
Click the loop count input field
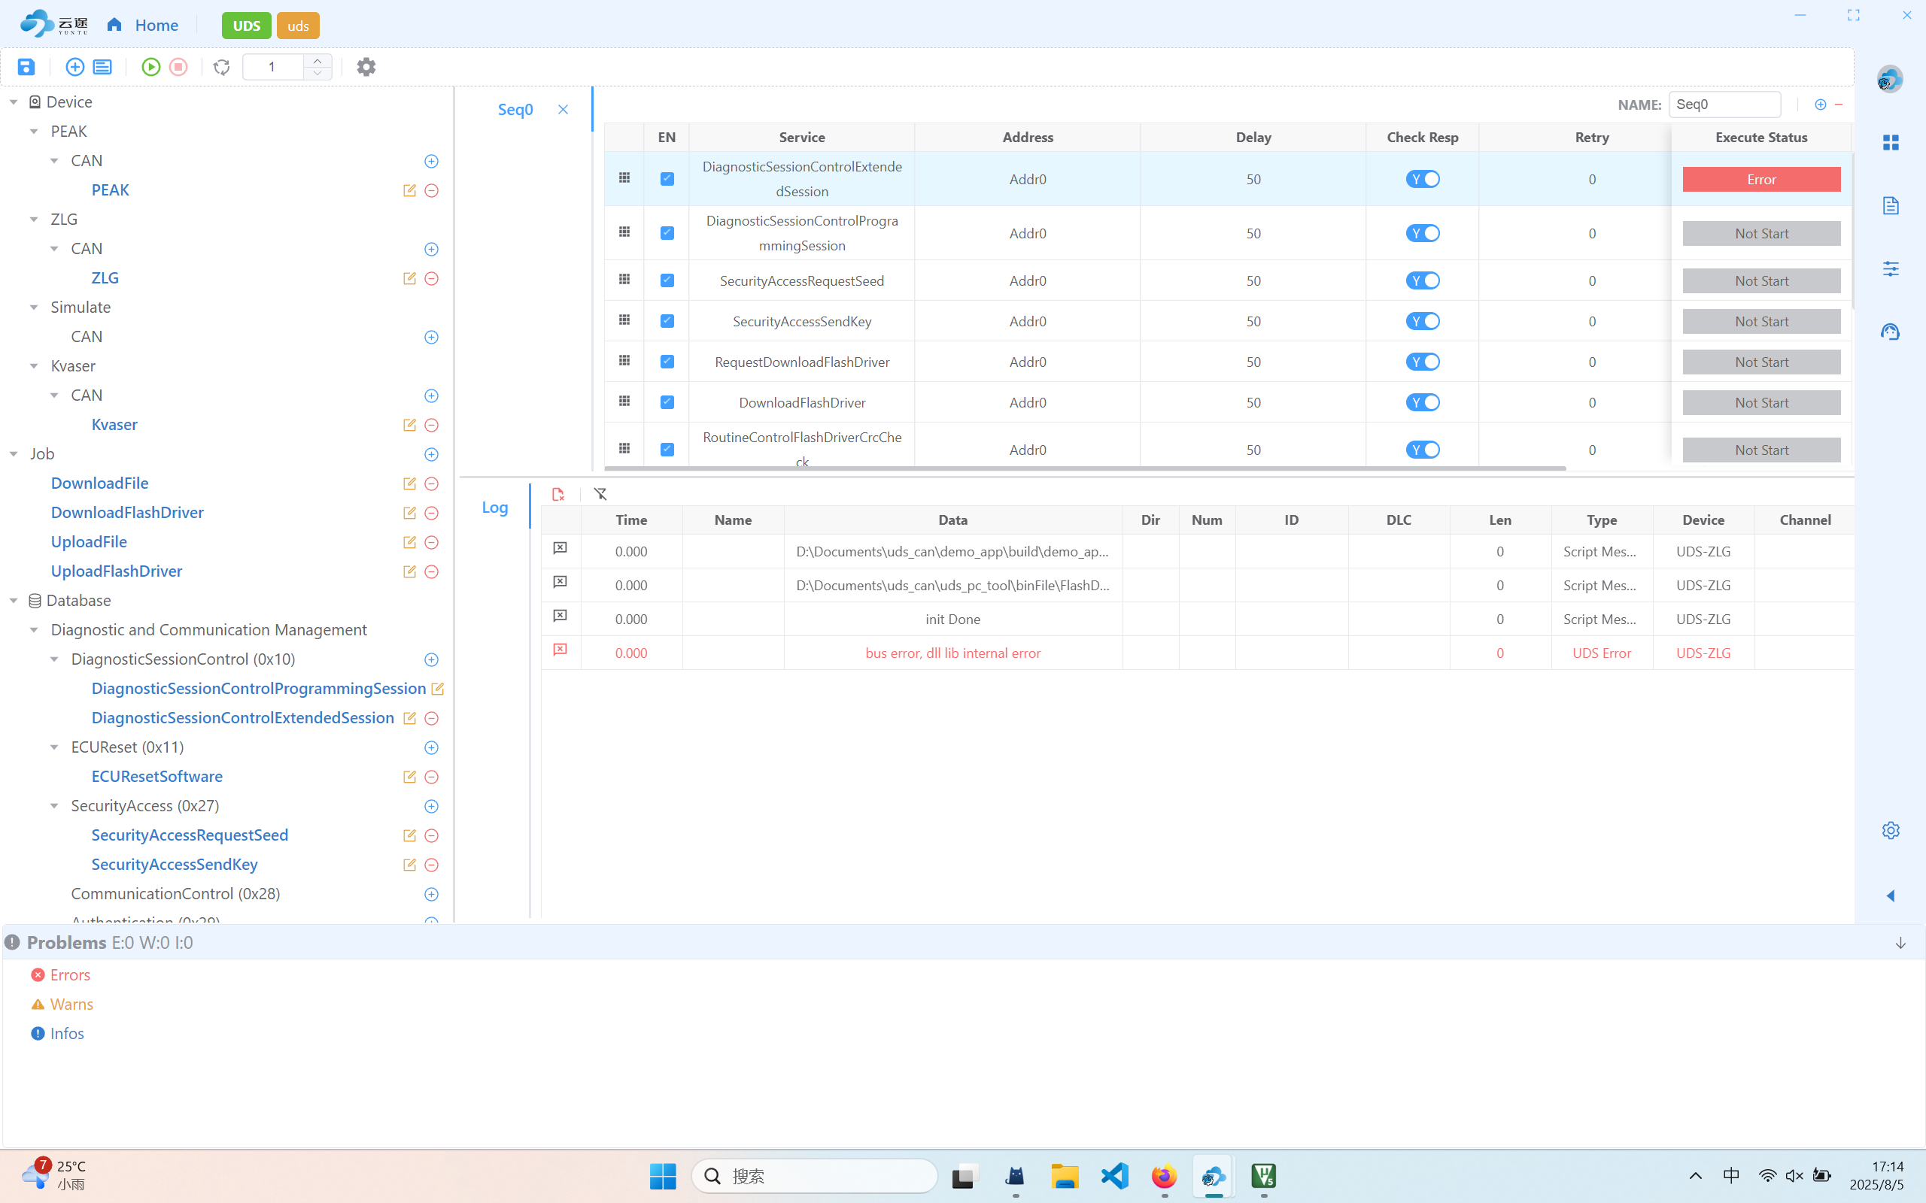[x=273, y=67]
